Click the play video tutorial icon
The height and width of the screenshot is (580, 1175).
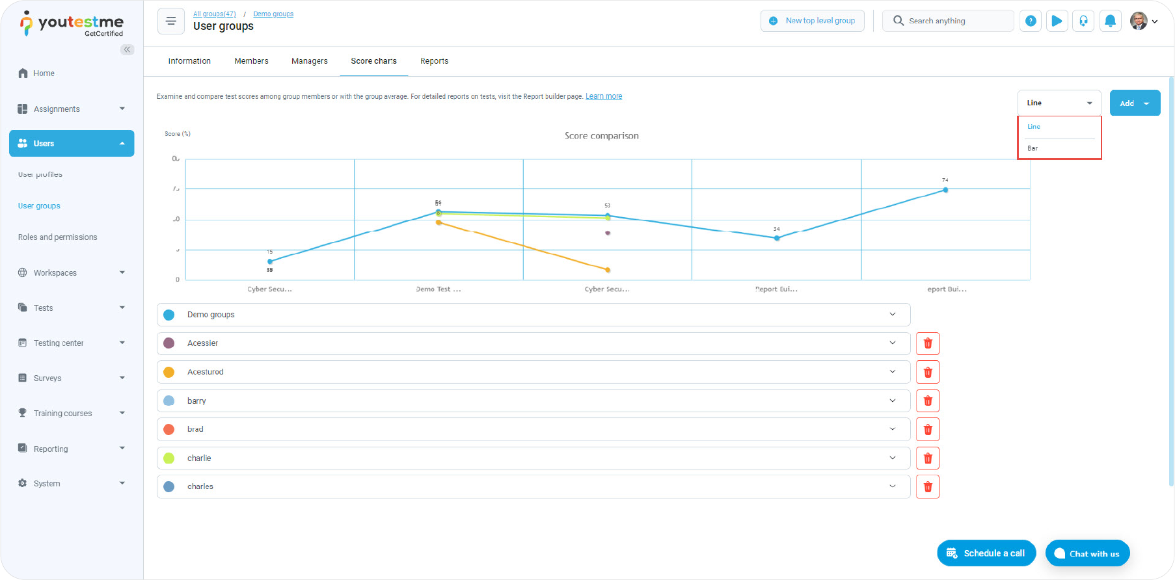click(1057, 21)
